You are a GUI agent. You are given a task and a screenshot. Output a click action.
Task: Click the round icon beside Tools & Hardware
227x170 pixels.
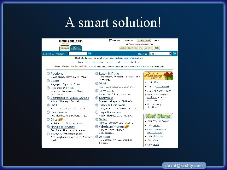point(97,105)
